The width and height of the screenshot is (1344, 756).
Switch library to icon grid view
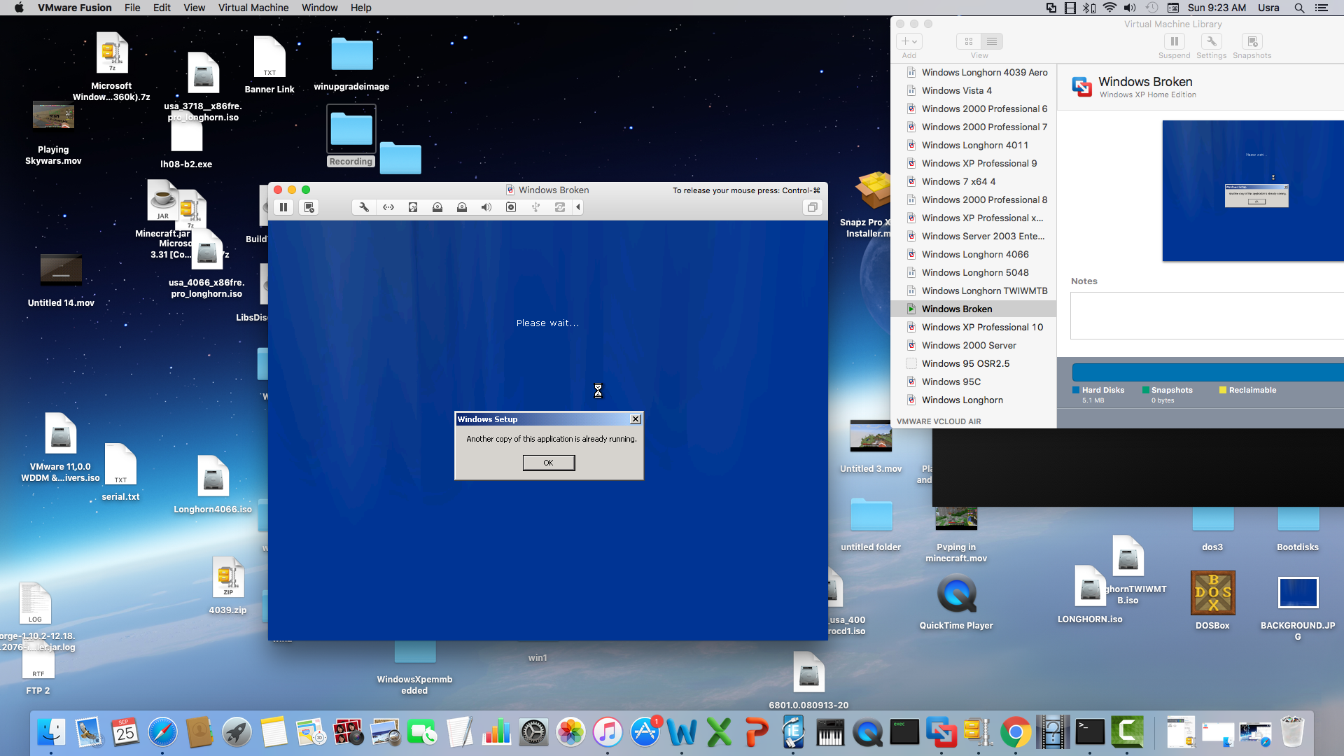click(x=969, y=41)
